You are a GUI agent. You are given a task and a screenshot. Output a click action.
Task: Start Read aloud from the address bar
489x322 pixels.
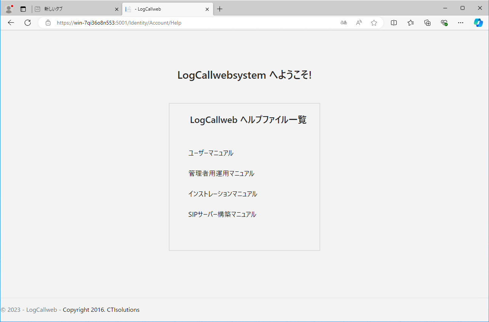[359, 23]
